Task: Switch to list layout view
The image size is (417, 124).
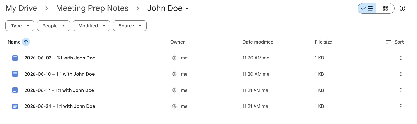Action: coord(367,8)
